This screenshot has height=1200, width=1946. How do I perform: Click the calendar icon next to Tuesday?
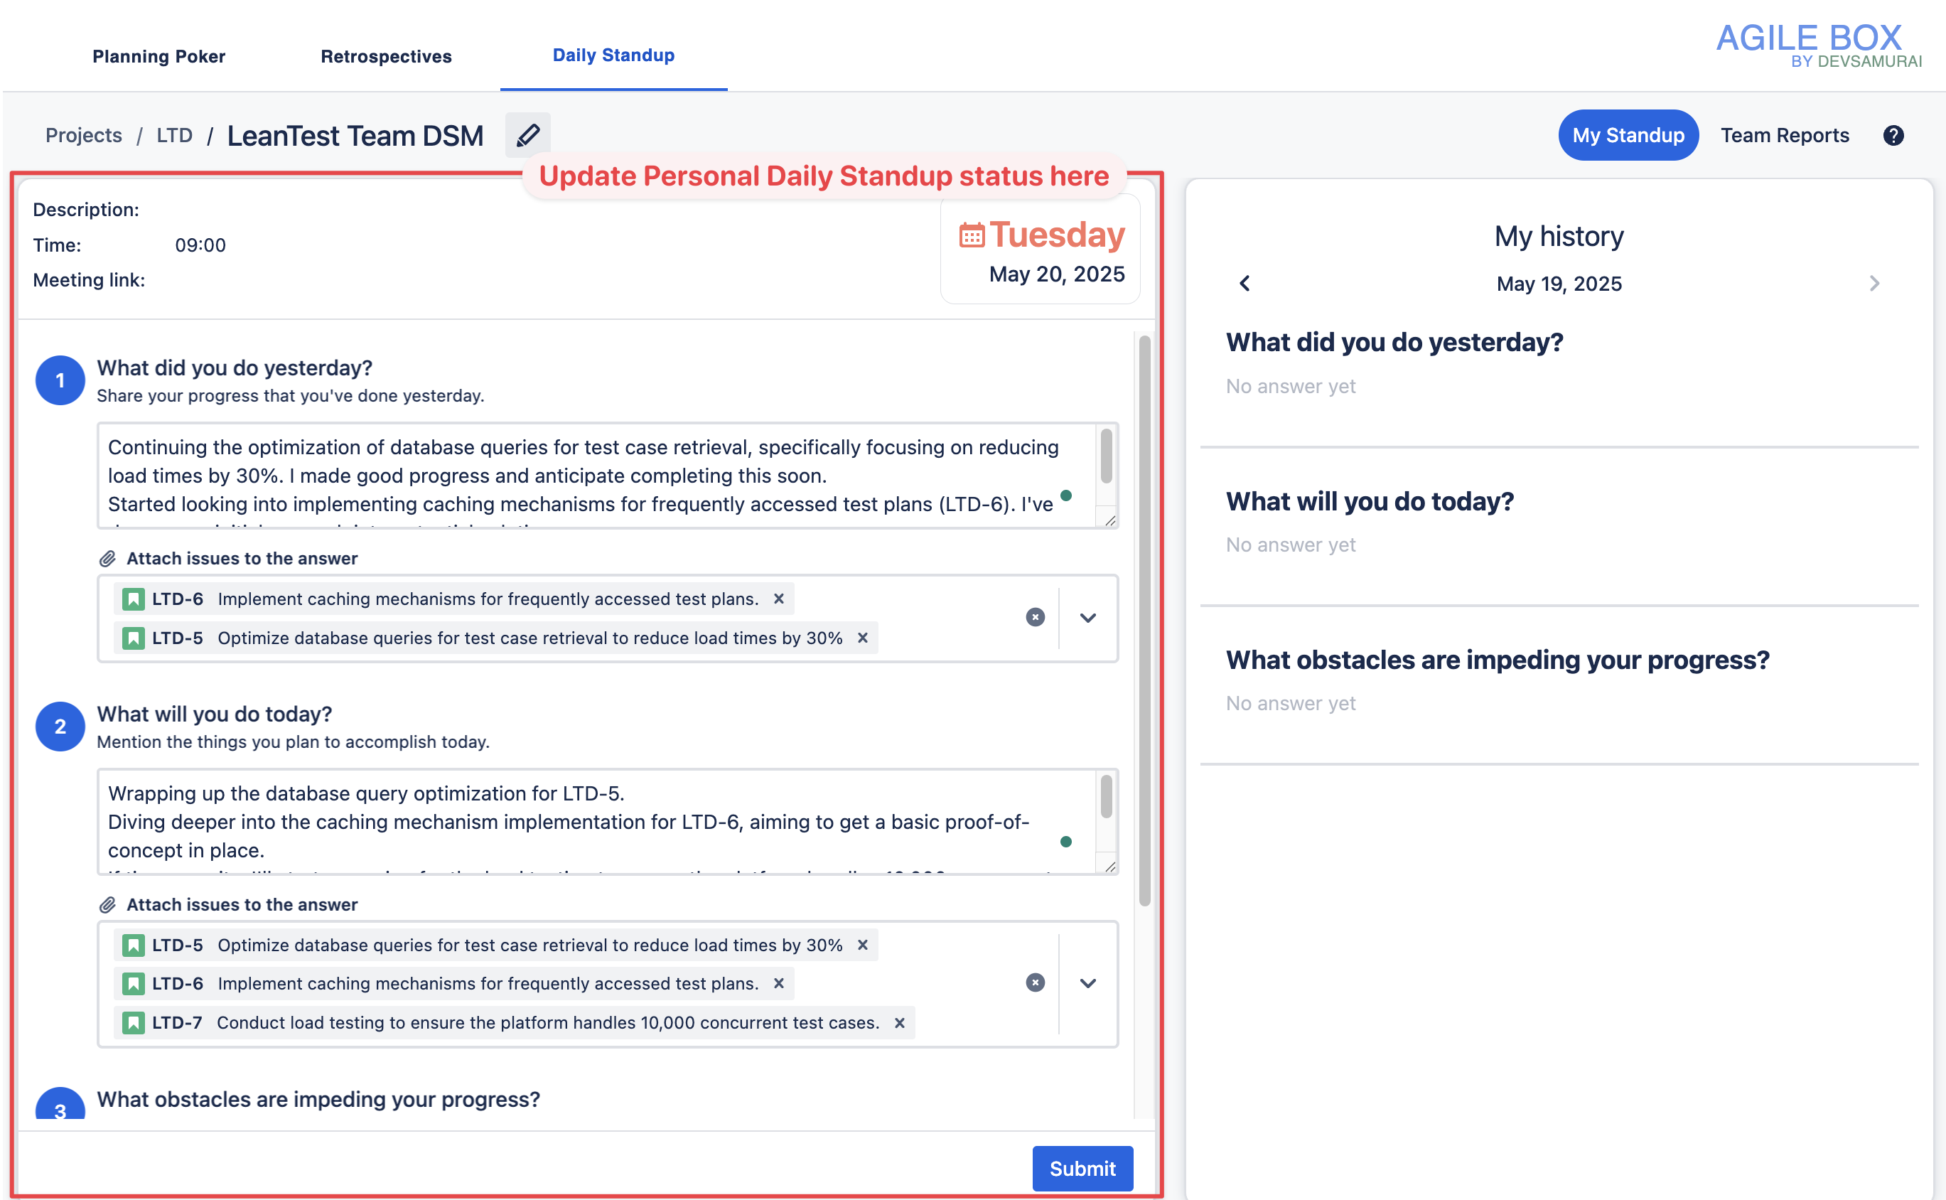(x=971, y=236)
